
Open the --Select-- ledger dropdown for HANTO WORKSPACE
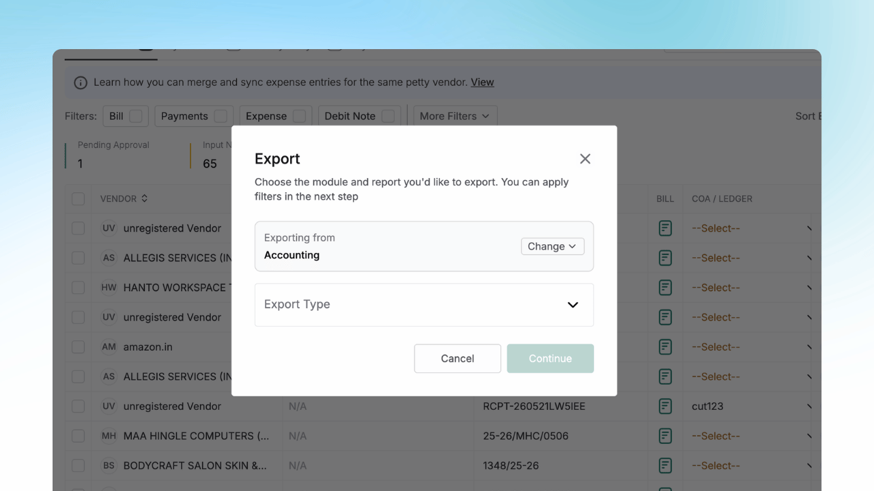(751, 288)
